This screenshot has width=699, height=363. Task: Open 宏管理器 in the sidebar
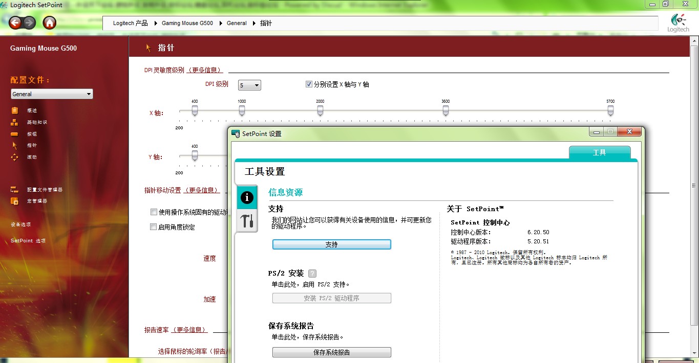pyautogui.click(x=37, y=201)
